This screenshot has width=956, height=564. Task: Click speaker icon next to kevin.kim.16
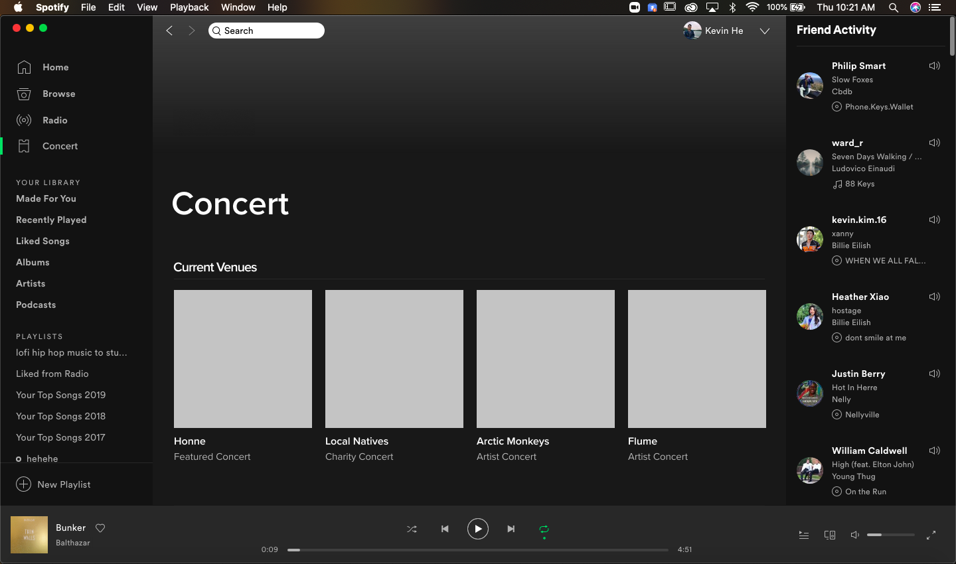pyautogui.click(x=935, y=220)
